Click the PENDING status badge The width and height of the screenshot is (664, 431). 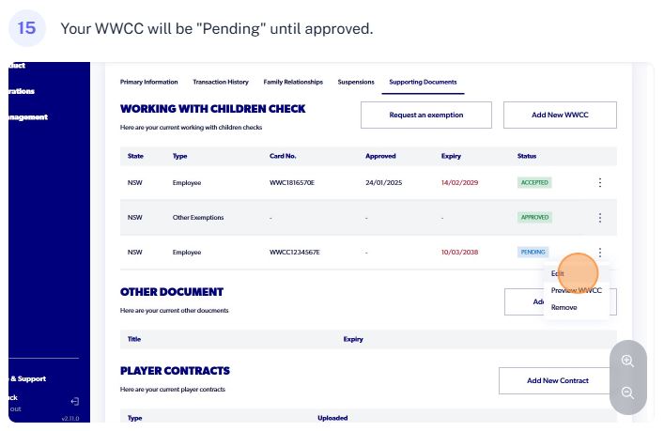(x=533, y=252)
